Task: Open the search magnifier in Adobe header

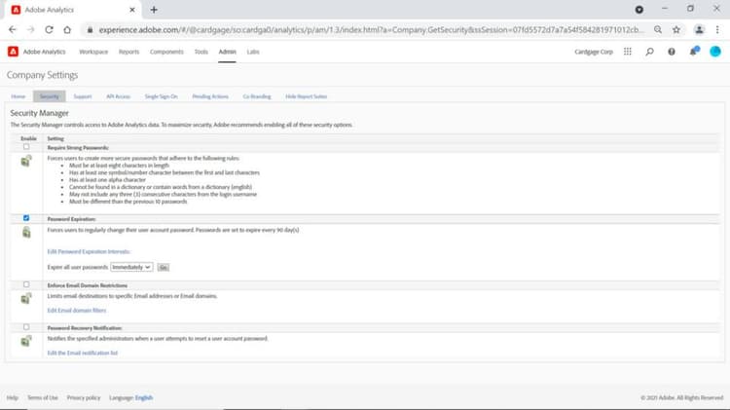Action: [x=649, y=52]
